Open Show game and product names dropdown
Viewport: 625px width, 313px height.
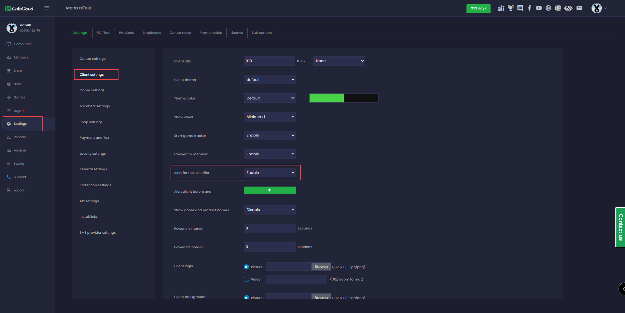[x=270, y=210]
